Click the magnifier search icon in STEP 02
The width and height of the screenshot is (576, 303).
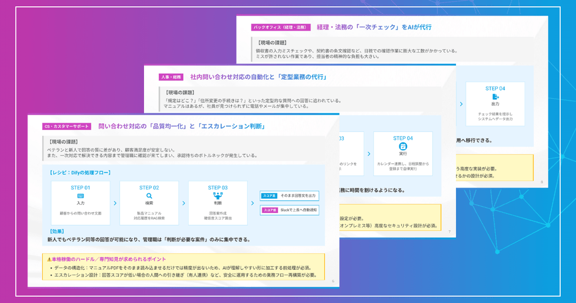149,196
